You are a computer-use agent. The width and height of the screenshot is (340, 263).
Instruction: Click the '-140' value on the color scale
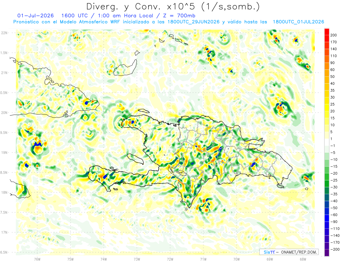[x=335, y=235]
